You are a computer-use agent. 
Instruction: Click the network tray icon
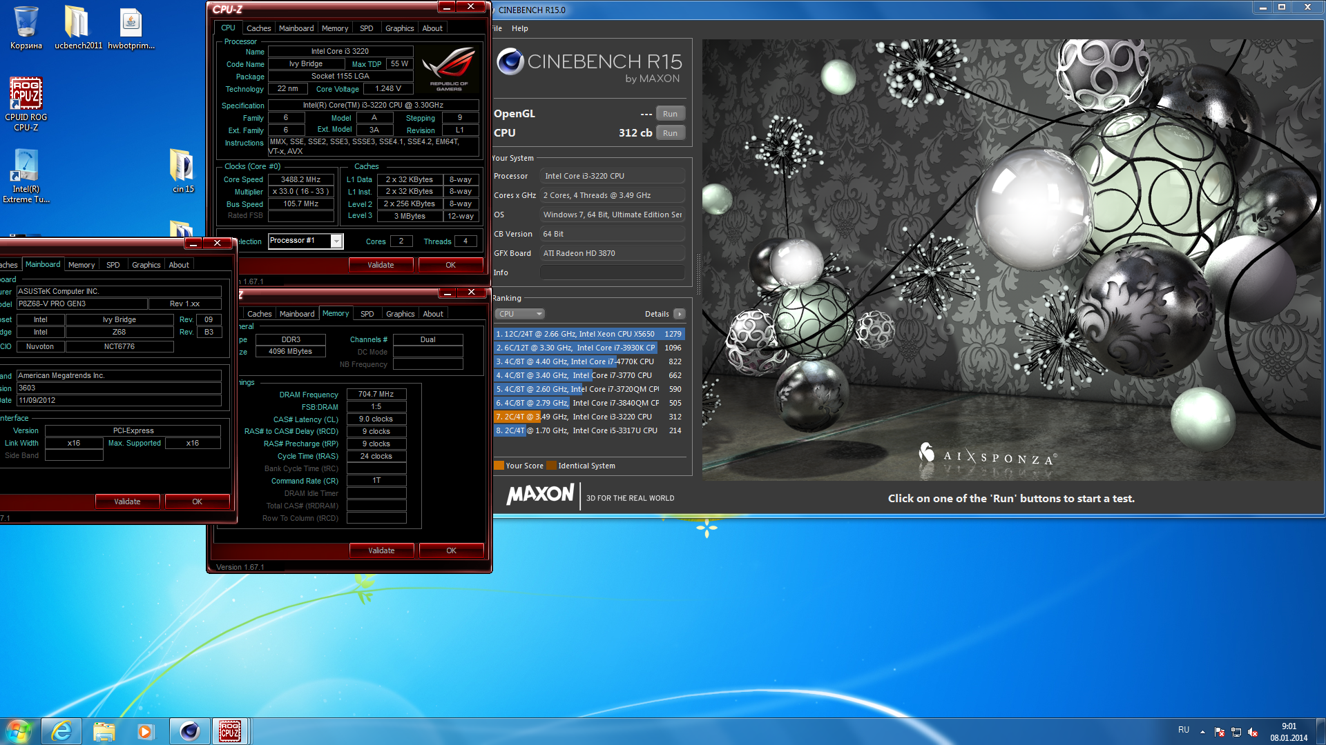1236,732
